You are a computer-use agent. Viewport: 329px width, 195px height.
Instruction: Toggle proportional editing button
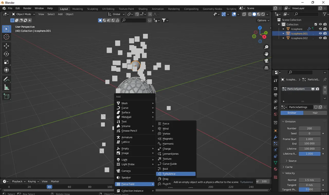pos(150,14)
